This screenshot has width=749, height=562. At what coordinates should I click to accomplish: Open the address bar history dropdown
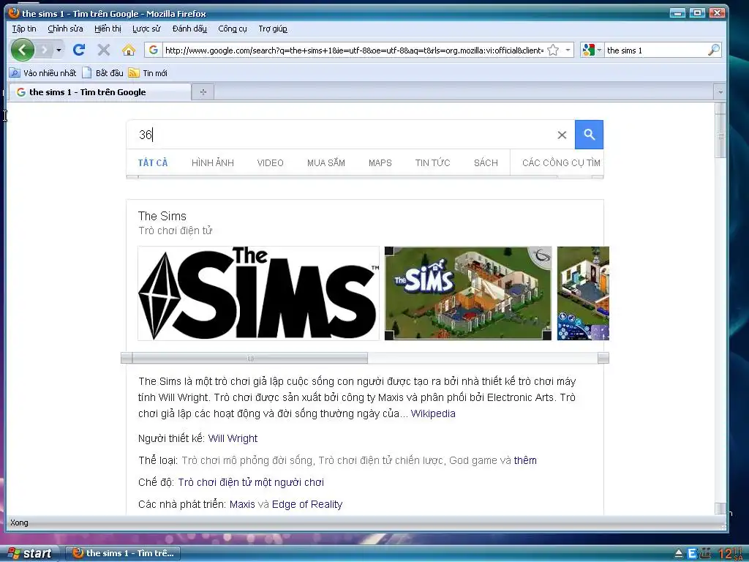point(568,50)
